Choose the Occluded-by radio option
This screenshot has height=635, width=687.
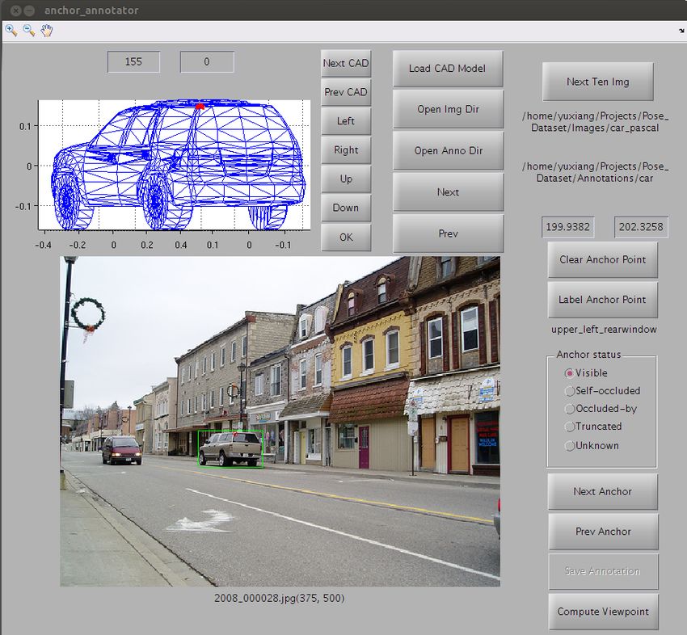pyautogui.click(x=569, y=409)
